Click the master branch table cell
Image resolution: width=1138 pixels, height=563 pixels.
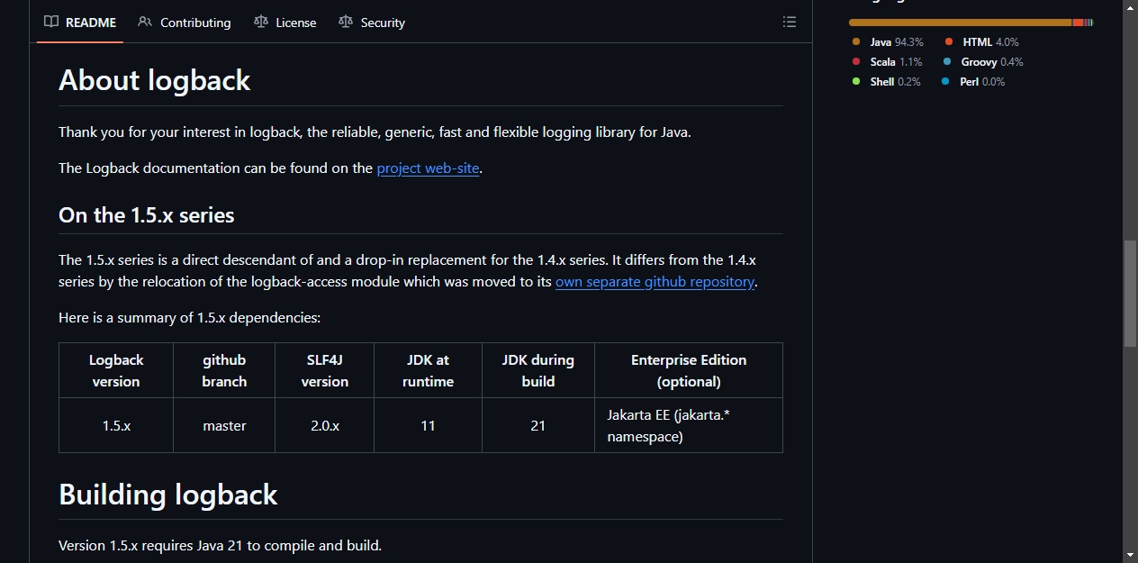point(224,425)
